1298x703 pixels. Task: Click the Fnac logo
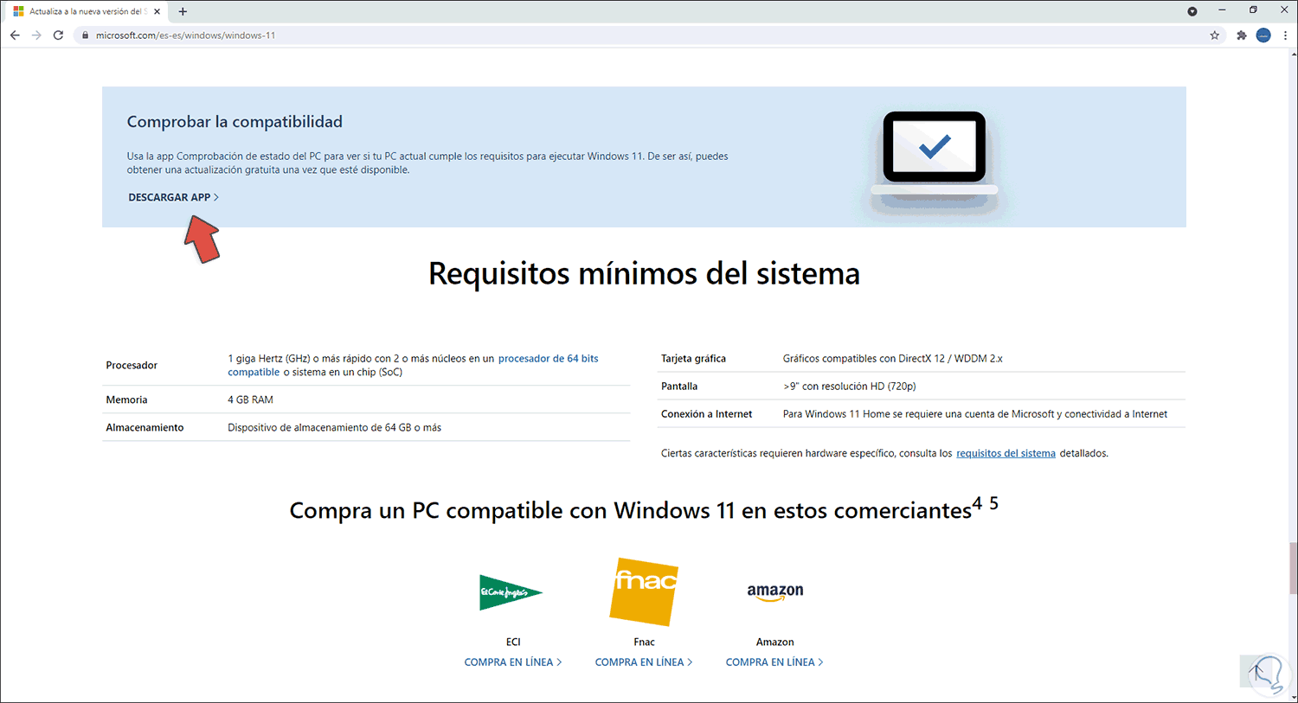coord(644,591)
